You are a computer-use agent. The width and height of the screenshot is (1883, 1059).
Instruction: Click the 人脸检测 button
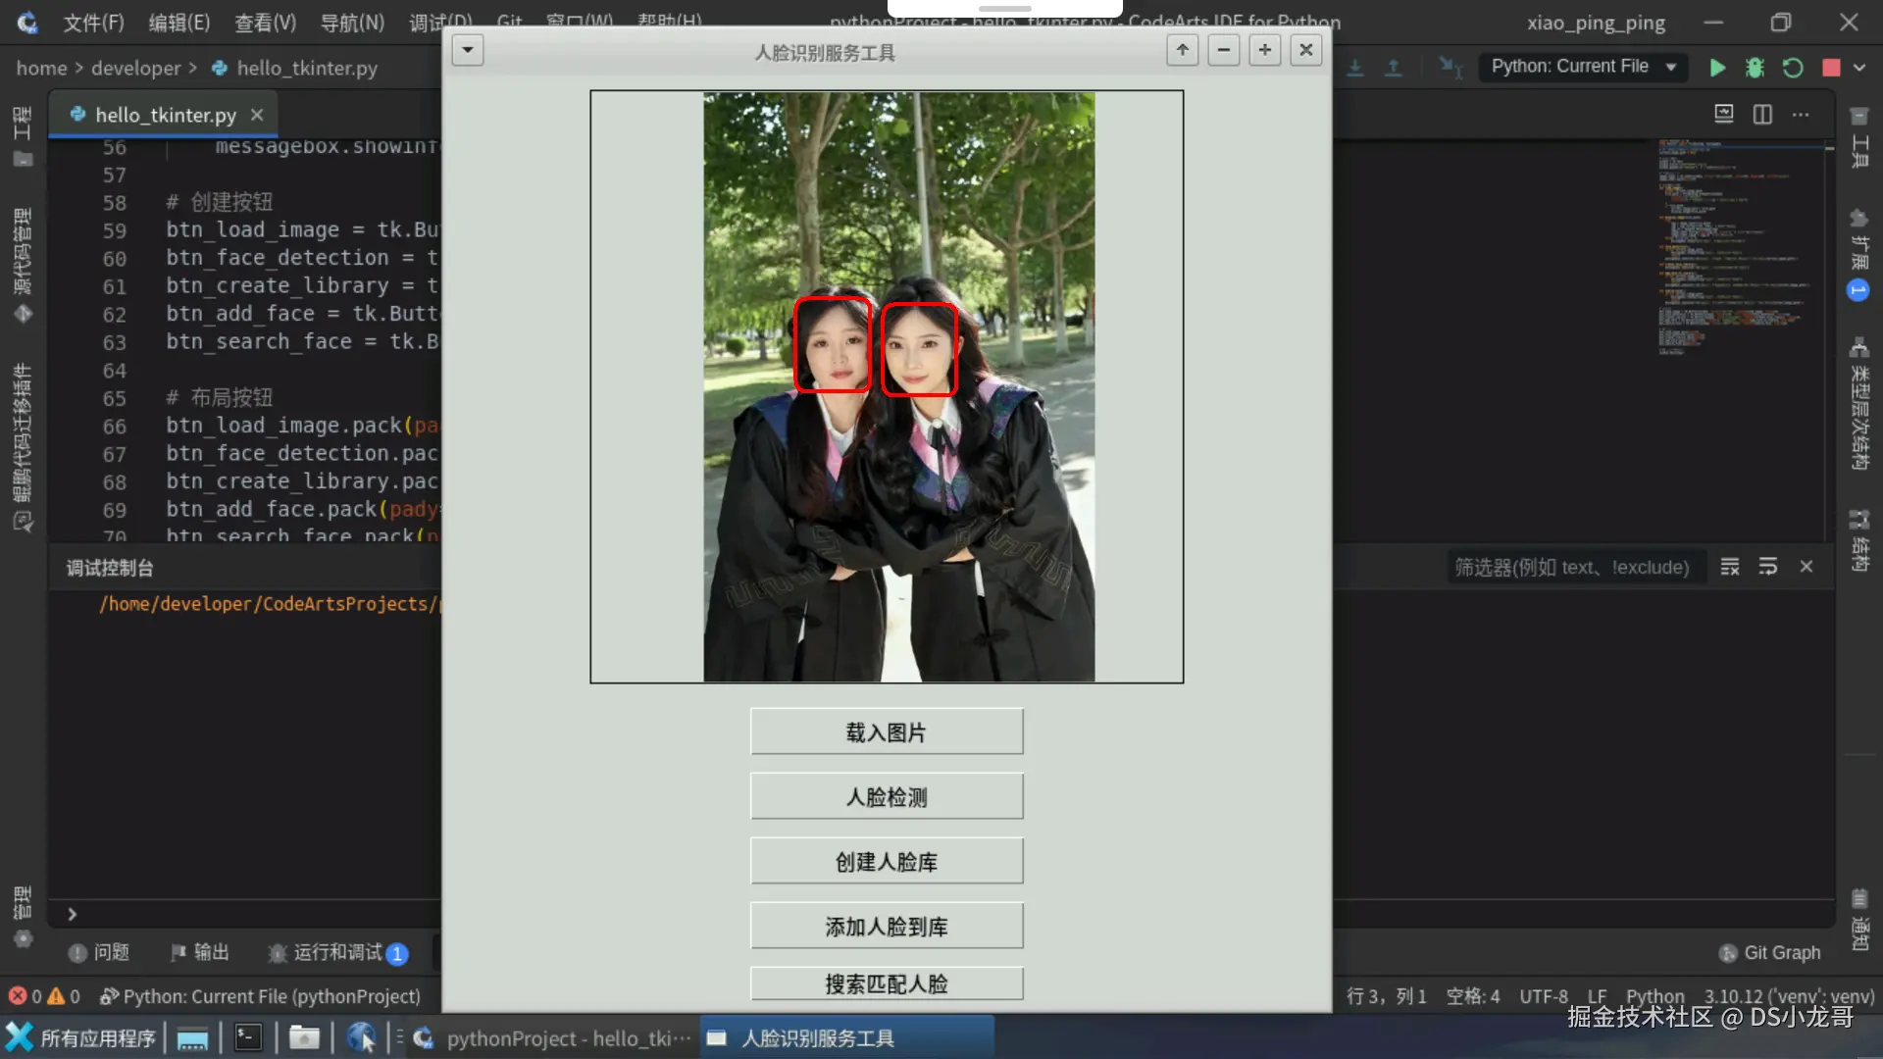886,796
